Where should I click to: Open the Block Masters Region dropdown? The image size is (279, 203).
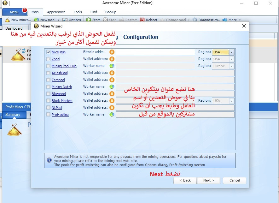[x=231, y=101]
